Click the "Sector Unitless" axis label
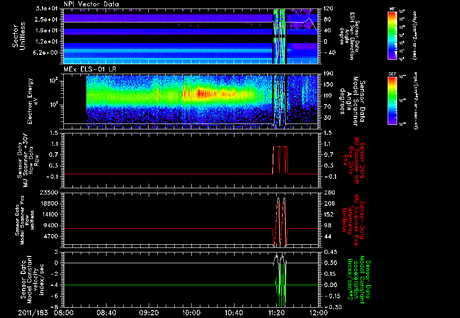The height and width of the screenshot is (318, 460). coord(19,36)
